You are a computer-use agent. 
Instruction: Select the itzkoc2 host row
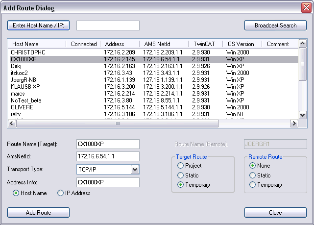tap(153, 73)
